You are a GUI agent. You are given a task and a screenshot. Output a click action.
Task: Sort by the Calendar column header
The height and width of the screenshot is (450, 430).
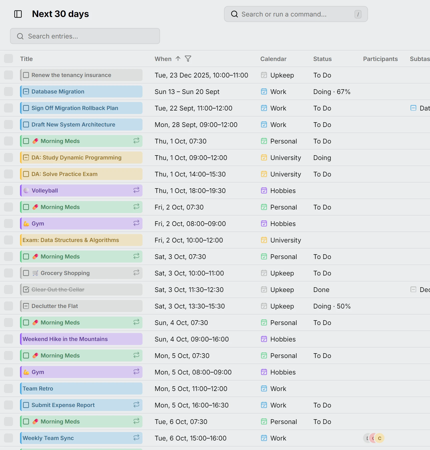(273, 59)
